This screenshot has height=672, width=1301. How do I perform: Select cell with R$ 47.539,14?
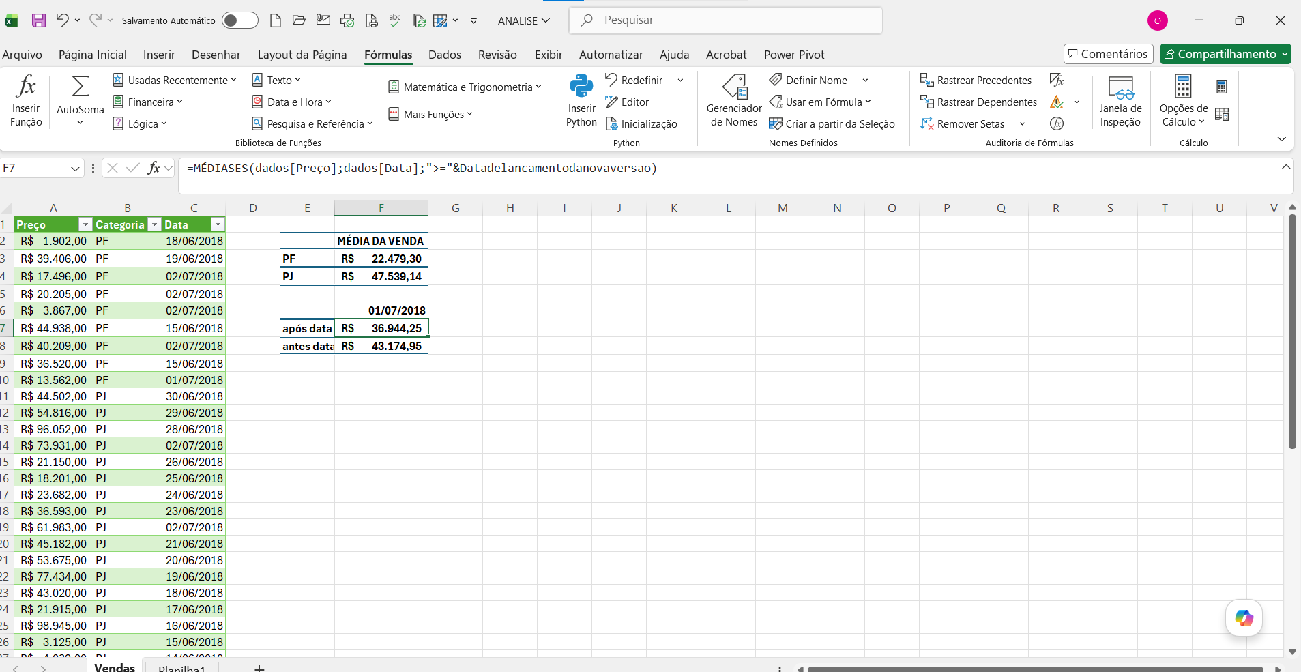[381, 276]
